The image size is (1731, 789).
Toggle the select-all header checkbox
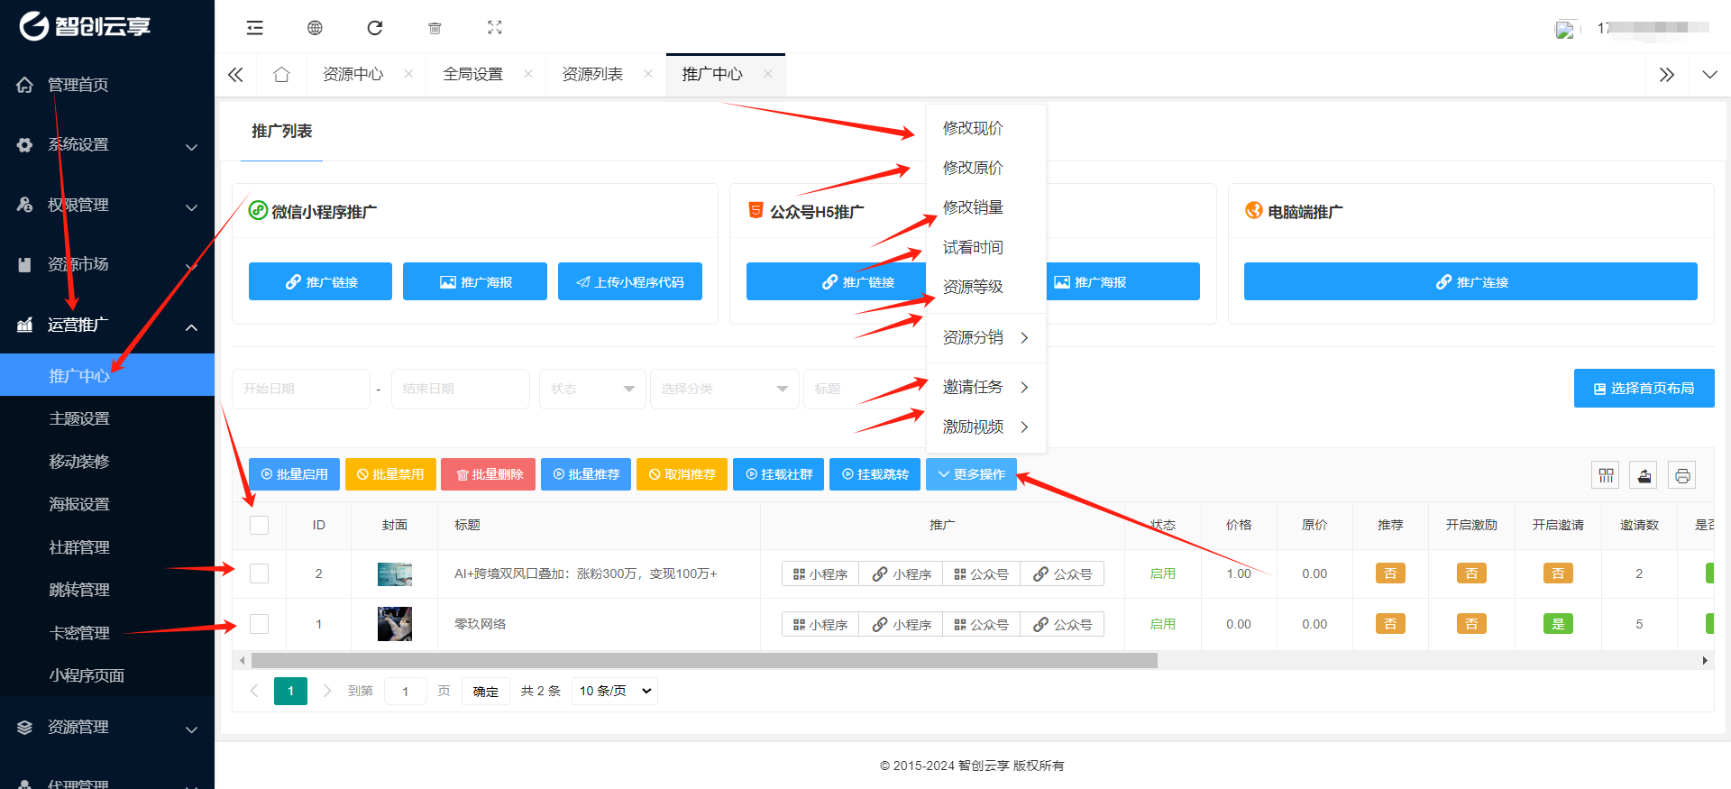pos(260,525)
